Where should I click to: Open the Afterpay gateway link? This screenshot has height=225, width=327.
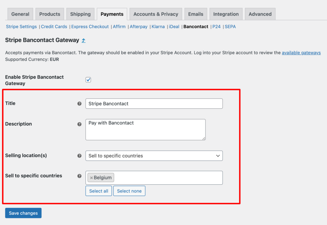(139, 27)
